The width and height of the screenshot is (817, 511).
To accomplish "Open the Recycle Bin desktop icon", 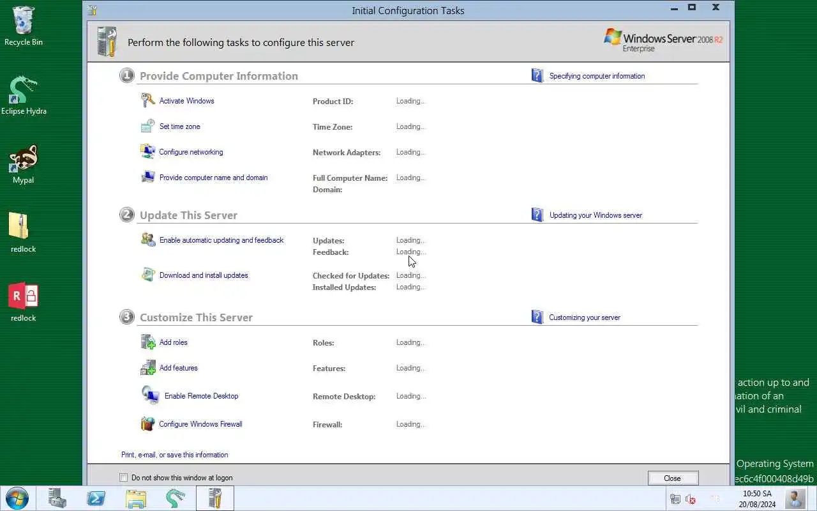I will point(24,26).
